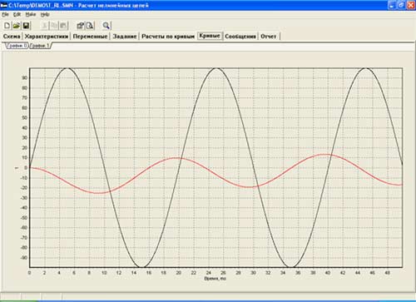The height and width of the screenshot is (302, 416).
Task: Open the Edit menu
Action: 17,14
